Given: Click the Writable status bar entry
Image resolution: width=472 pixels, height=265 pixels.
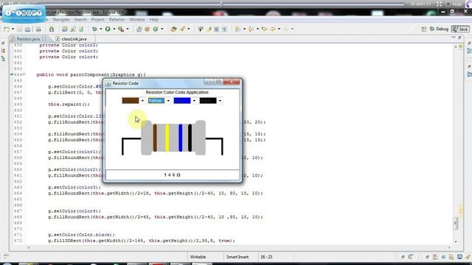Looking at the screenshot, I should (x=198, y=257).
